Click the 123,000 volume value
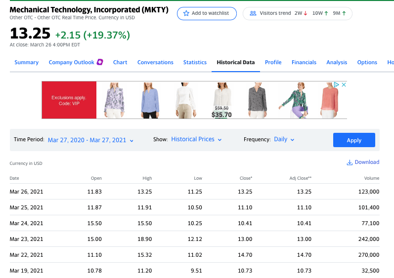Viewport: 394px width, 278px height. pos(369,192)
